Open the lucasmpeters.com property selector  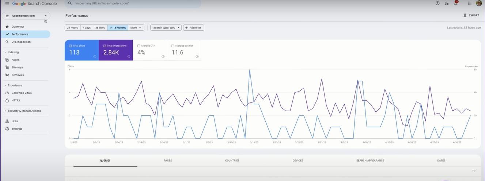pyautogui.click(x=26, y=16)
